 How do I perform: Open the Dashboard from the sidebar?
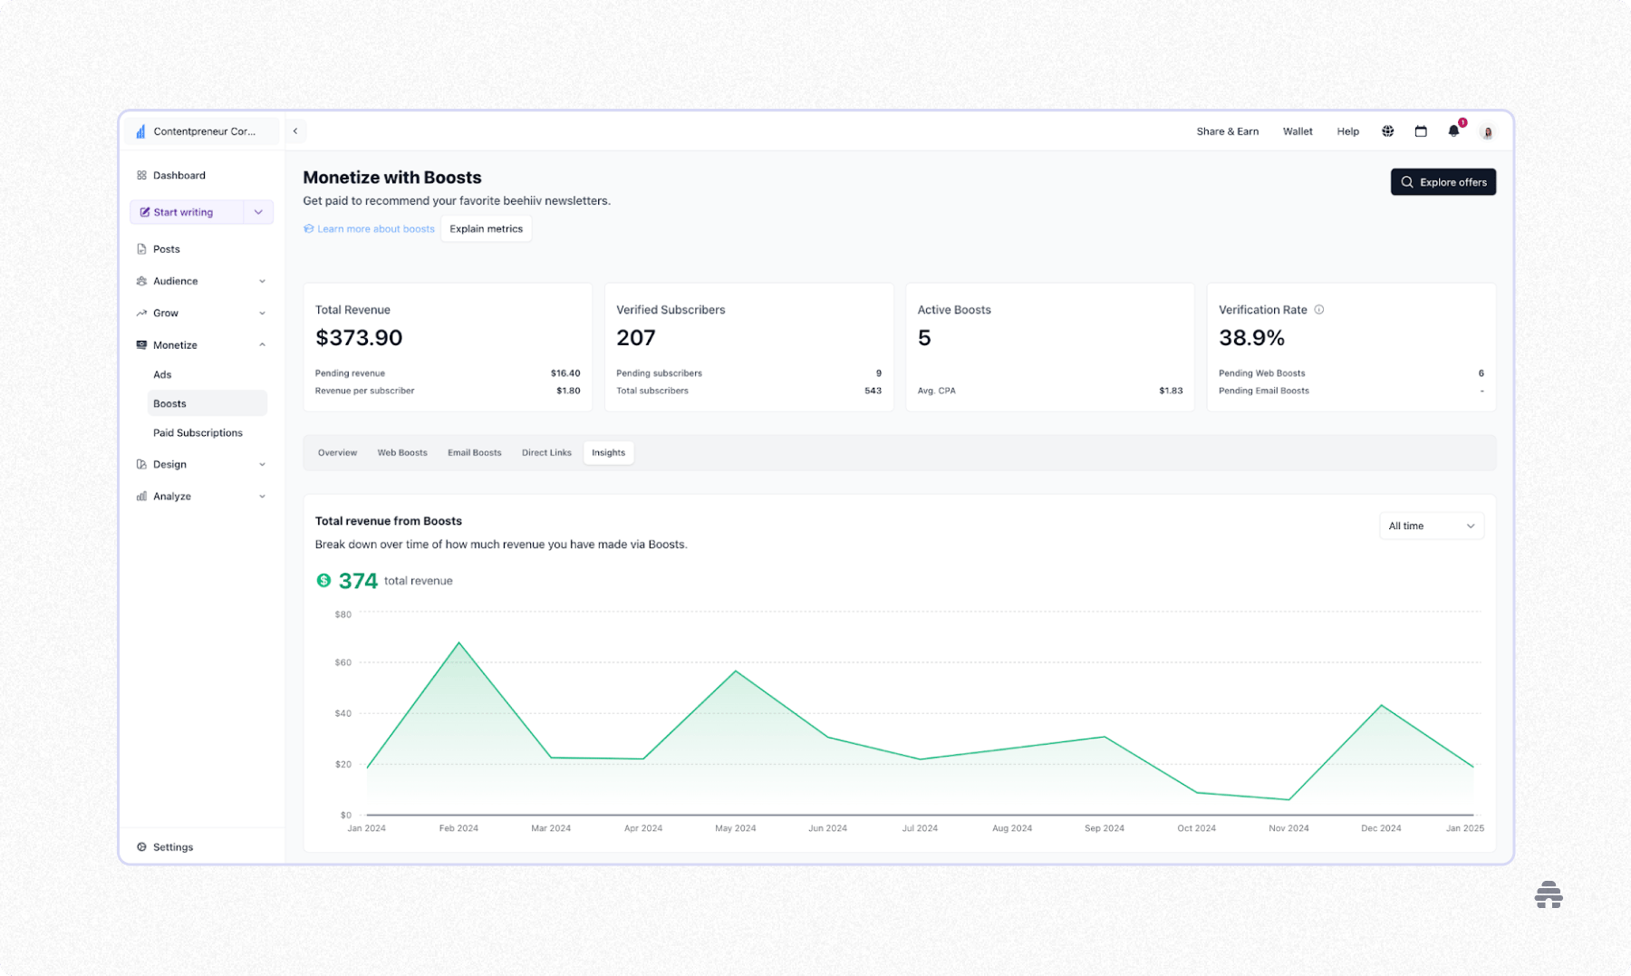(141, 174)
